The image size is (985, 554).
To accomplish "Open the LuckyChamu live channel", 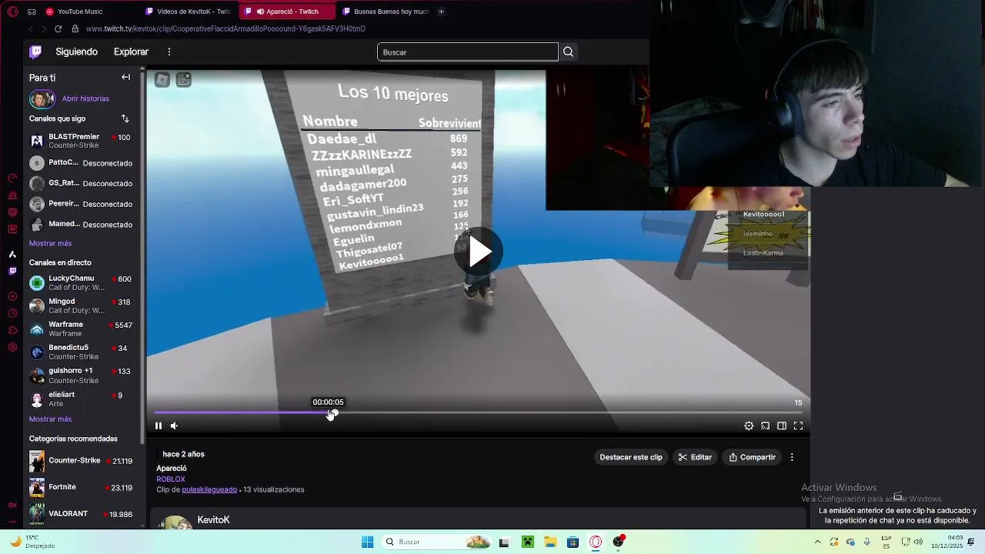I will click(x=83, y=282).
